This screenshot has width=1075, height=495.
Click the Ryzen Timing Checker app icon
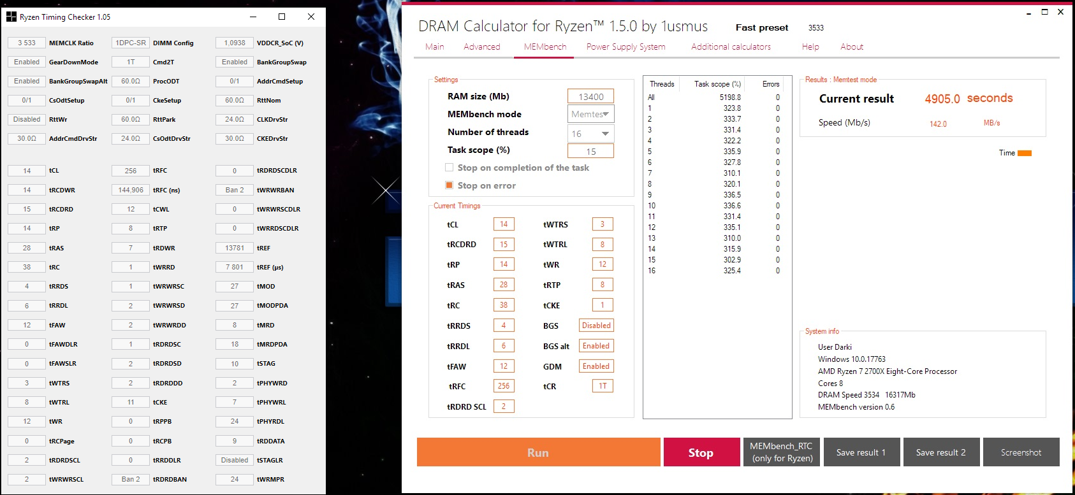pos(11,17)
